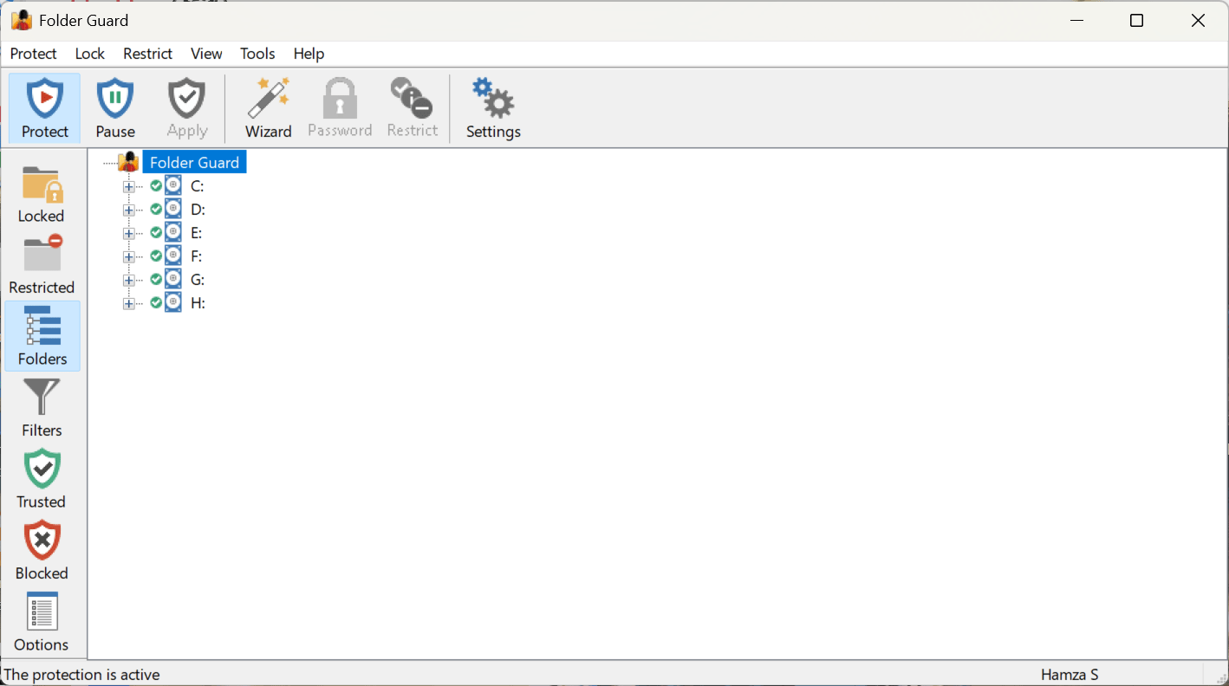
Task: Show the Restricted folders view
Action: pyautogui.click(x=42, y=265)
